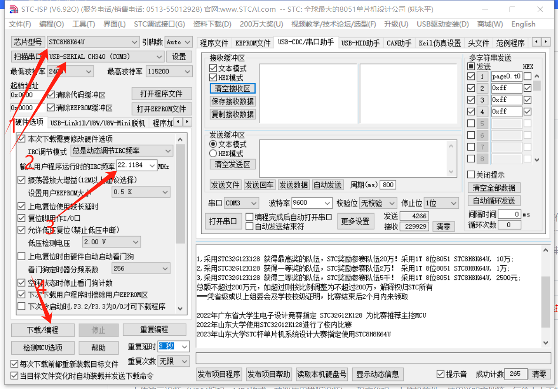Toggle 清除EEPROM缓冲区 checkbox
The width and height of the screenshot is (558, 389).
(51, 108)
